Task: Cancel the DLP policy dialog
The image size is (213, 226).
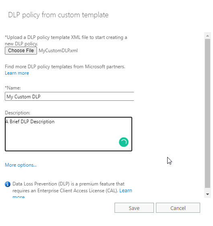Action: pyautogui.click(x=178, y=208)
